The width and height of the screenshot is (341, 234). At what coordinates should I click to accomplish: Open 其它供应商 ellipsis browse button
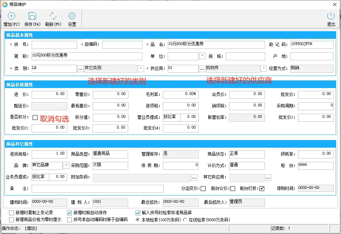click(268, 178)
